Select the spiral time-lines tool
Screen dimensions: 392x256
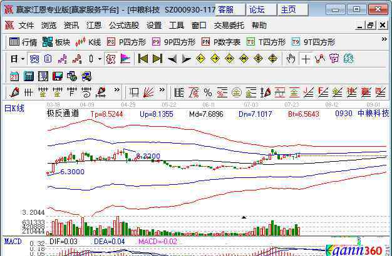pos(86,92)
